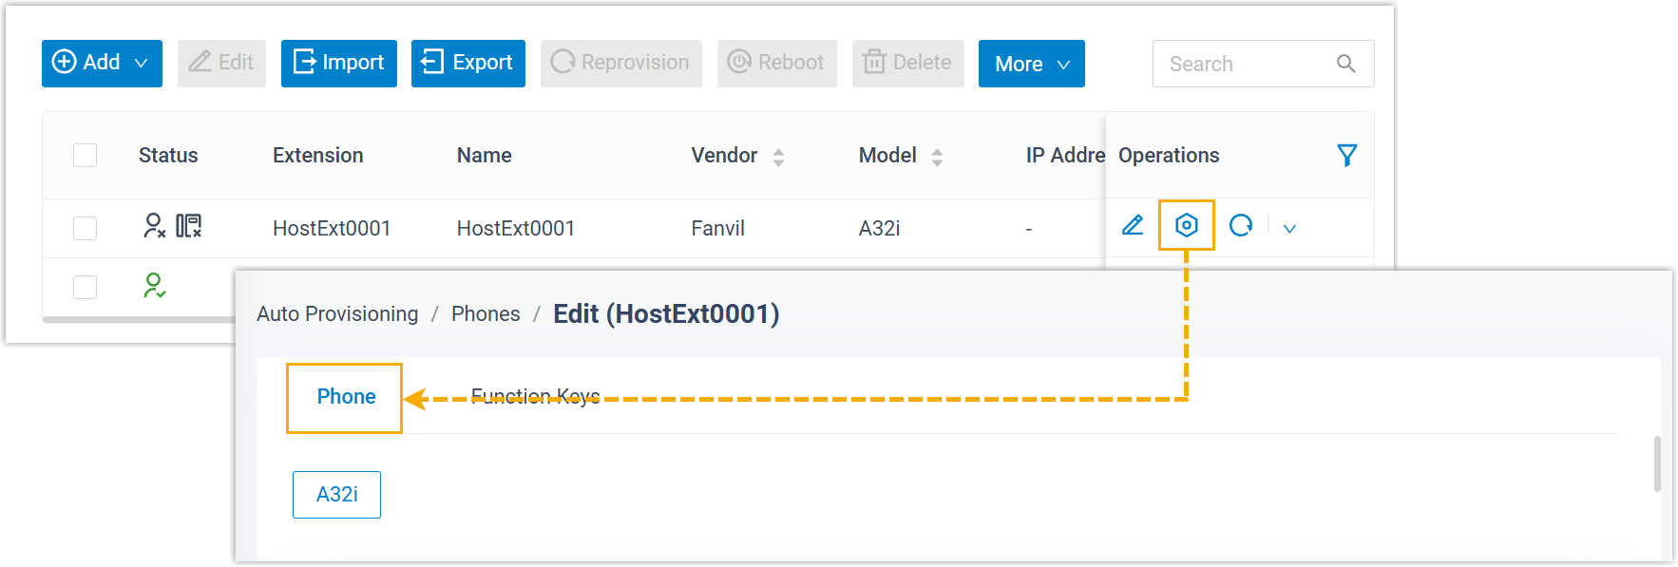Tick the checkbox for HostExt0001 row

click(x=86, y=228)
